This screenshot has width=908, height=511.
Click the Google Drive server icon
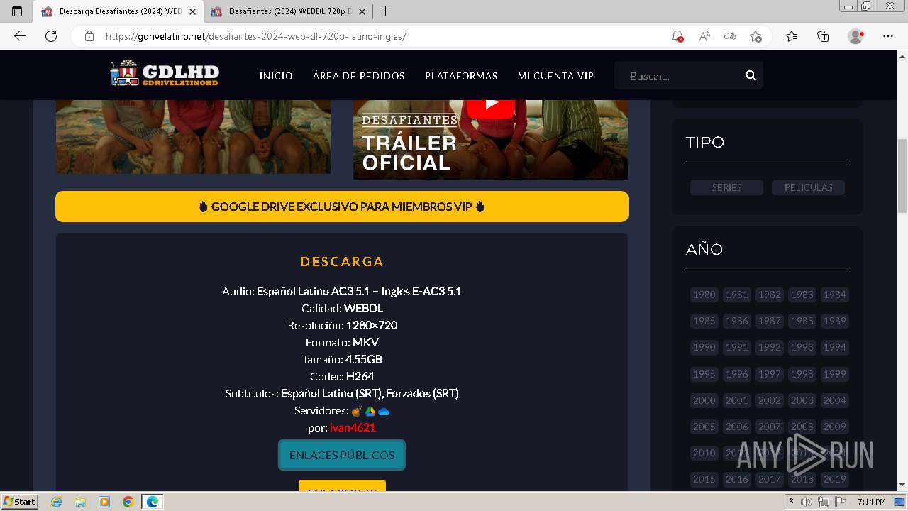(x=370, y=411)
